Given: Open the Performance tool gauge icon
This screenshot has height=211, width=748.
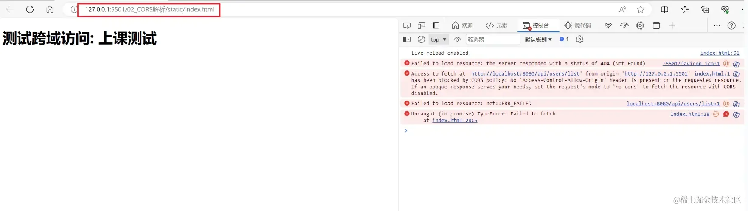Looking at the screenshot, I should [x=624, y=25].
